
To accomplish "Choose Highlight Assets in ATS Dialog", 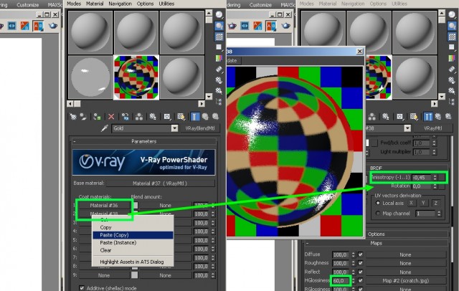I will point(133,262).
